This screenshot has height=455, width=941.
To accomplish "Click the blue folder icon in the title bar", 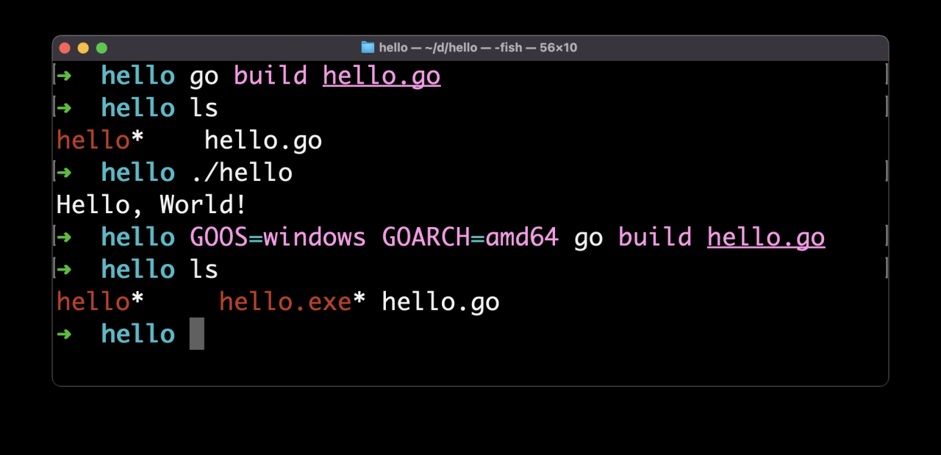I will 367,47.
